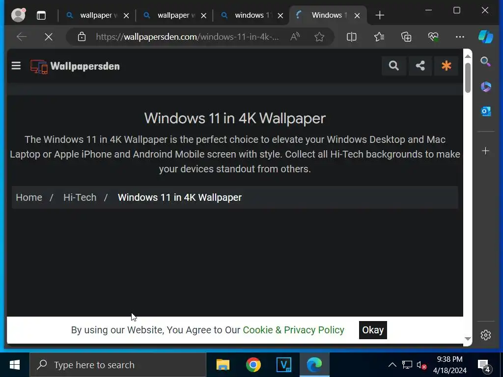The image size is (503, 377).
Task: Click the Wallpapersden logo
Action: 75,66
